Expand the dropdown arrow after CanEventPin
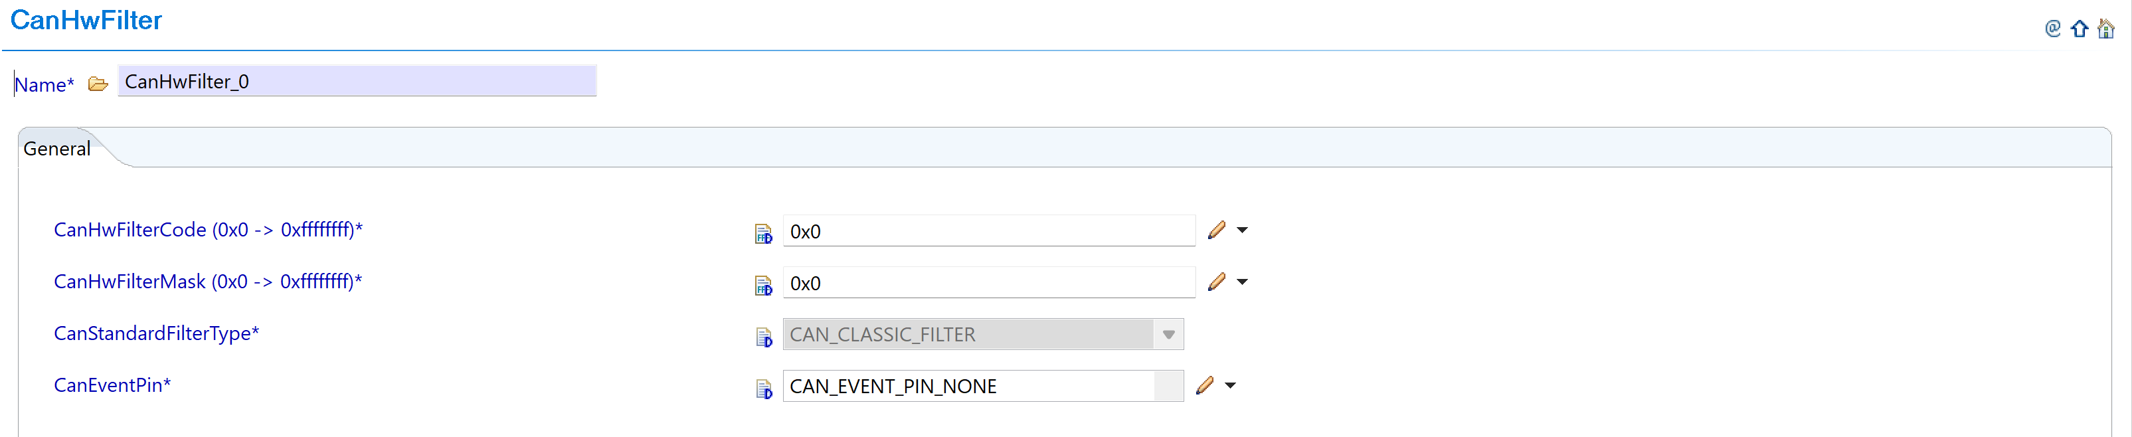The width and height of the screenshot is (2132, 437). pyautogui.click(x=1231, y=385)
